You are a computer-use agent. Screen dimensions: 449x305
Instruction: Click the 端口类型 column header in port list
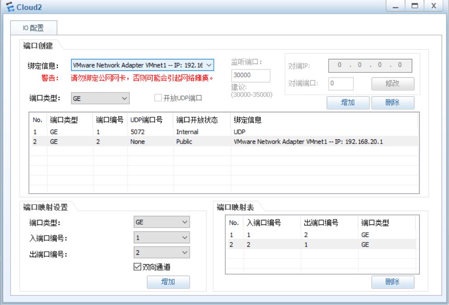(x=70, y=120)
